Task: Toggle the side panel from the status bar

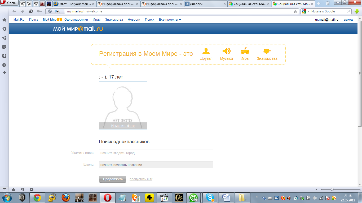Action: coord(5,190)
